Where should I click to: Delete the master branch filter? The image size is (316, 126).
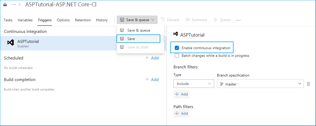pyautogui.click(x=309, y=84)
